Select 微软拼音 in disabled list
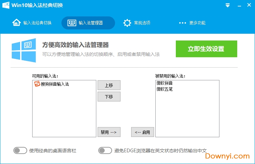This screenshot has width=255, height=164. click(x=165, y=83)
